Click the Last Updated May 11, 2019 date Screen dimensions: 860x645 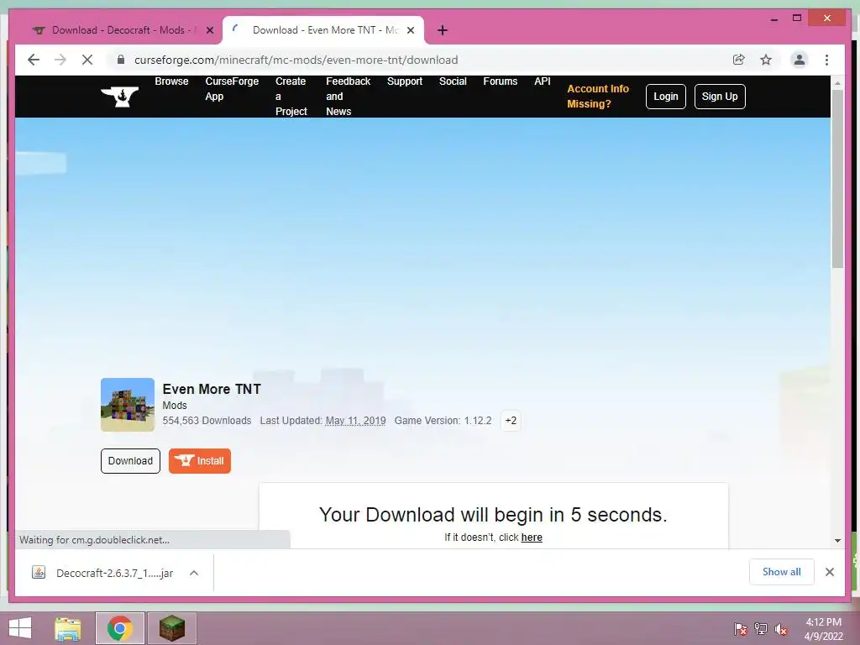pos(355,421)
